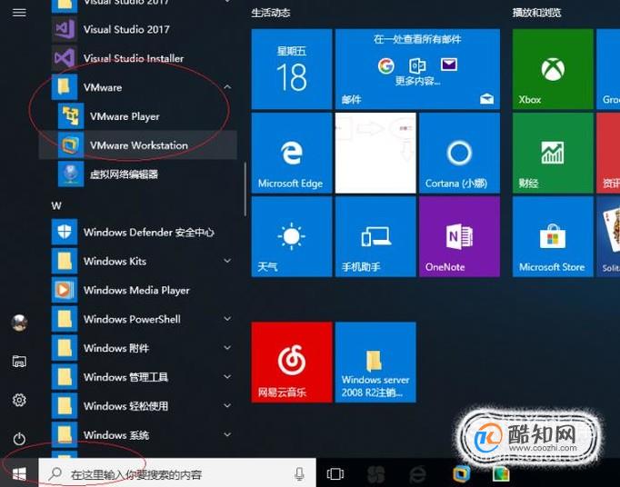Jump to the W letter section header
Viewport: 620px width, 487px height.
(x=56, y=206)
